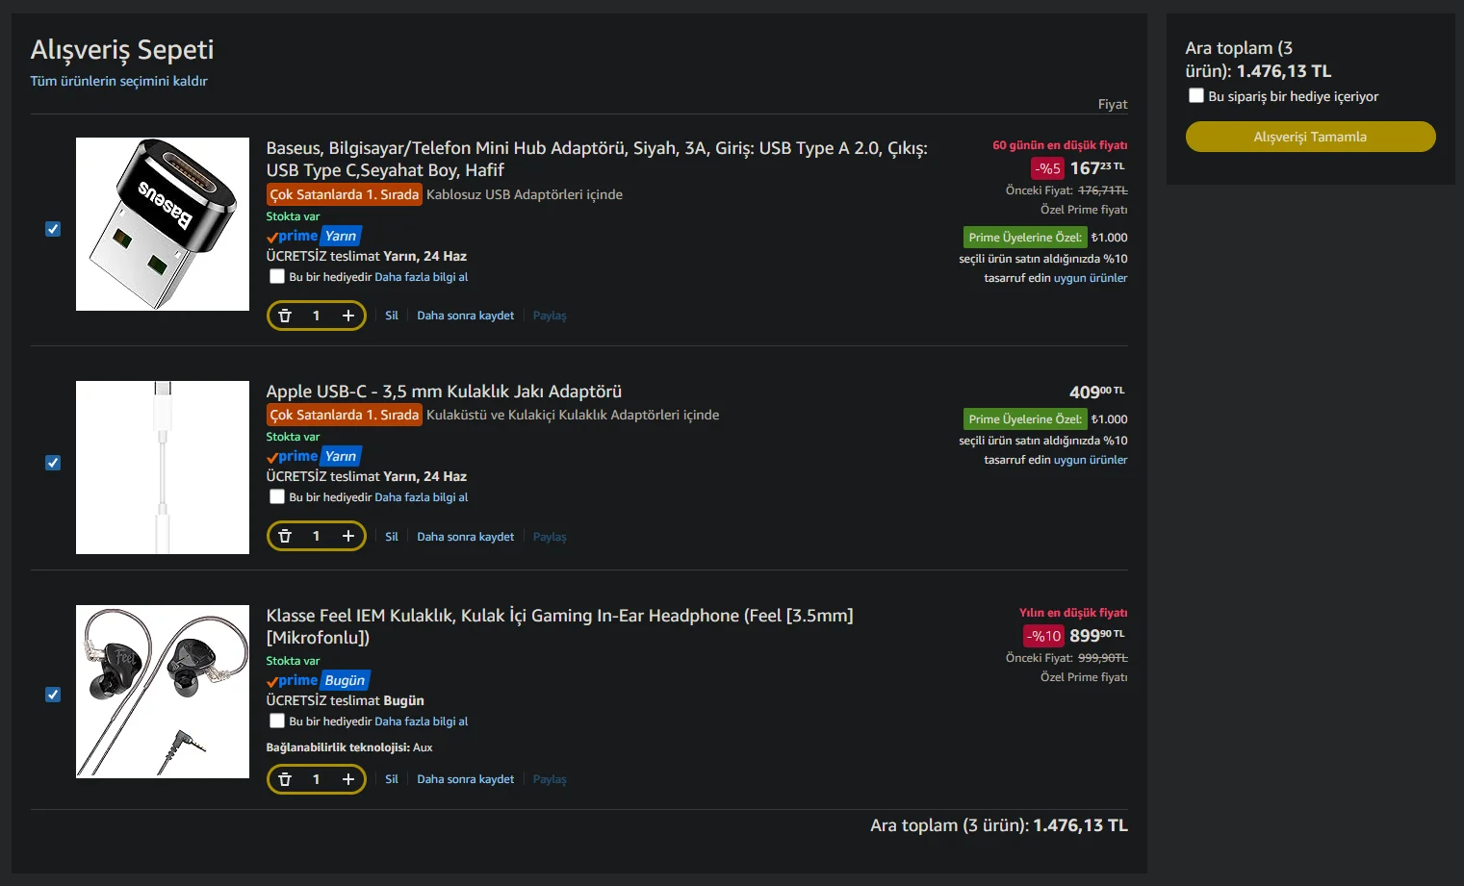Click the Klasse Feel price 899,90 TL

[x=1097, y=636]
